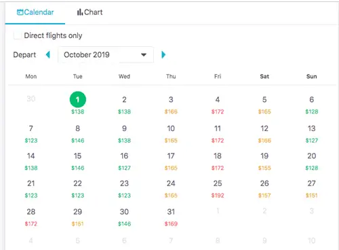Select October 4 priced $172
The width and height of the screenshot is (339, 250).
click(218, 105)
